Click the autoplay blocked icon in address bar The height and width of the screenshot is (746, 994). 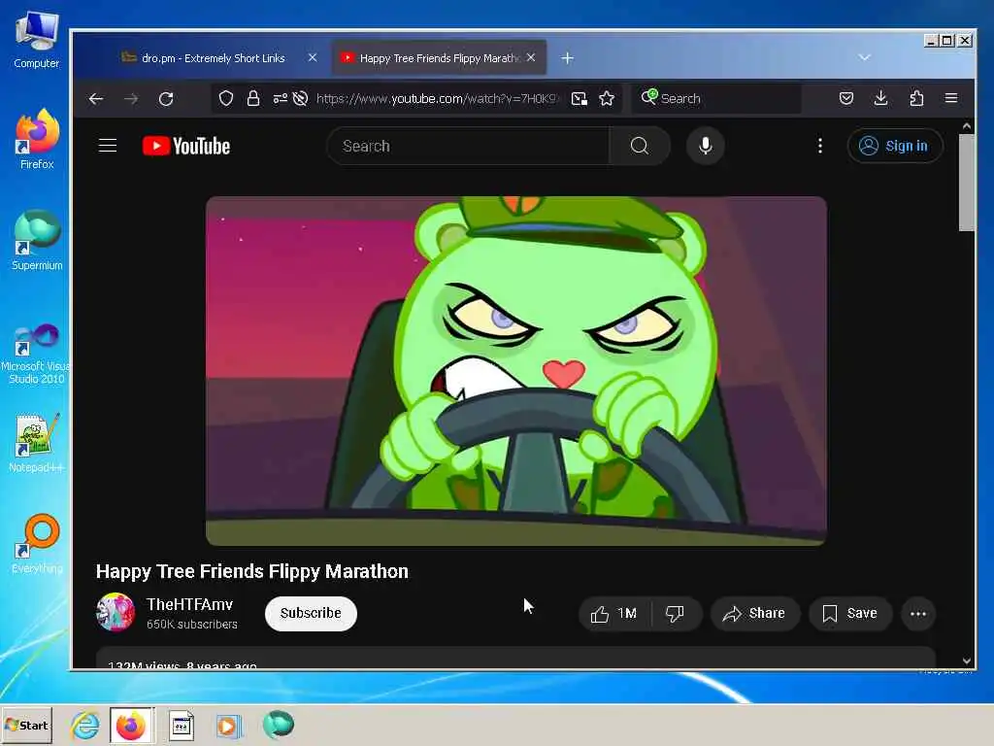[301, 98]
